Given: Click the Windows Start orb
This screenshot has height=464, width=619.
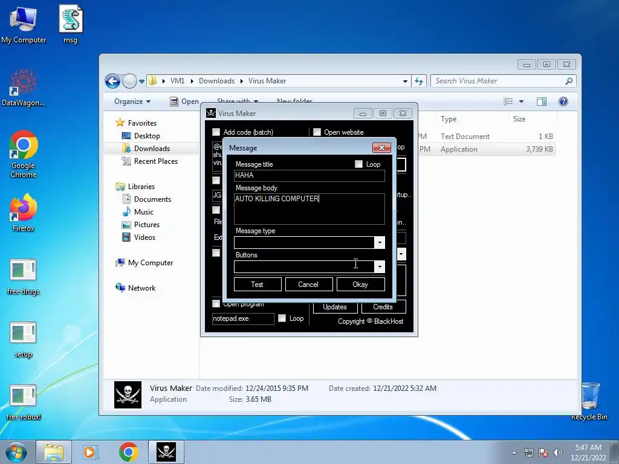Looking at the screenshot, I should click(x=16, y=452).
